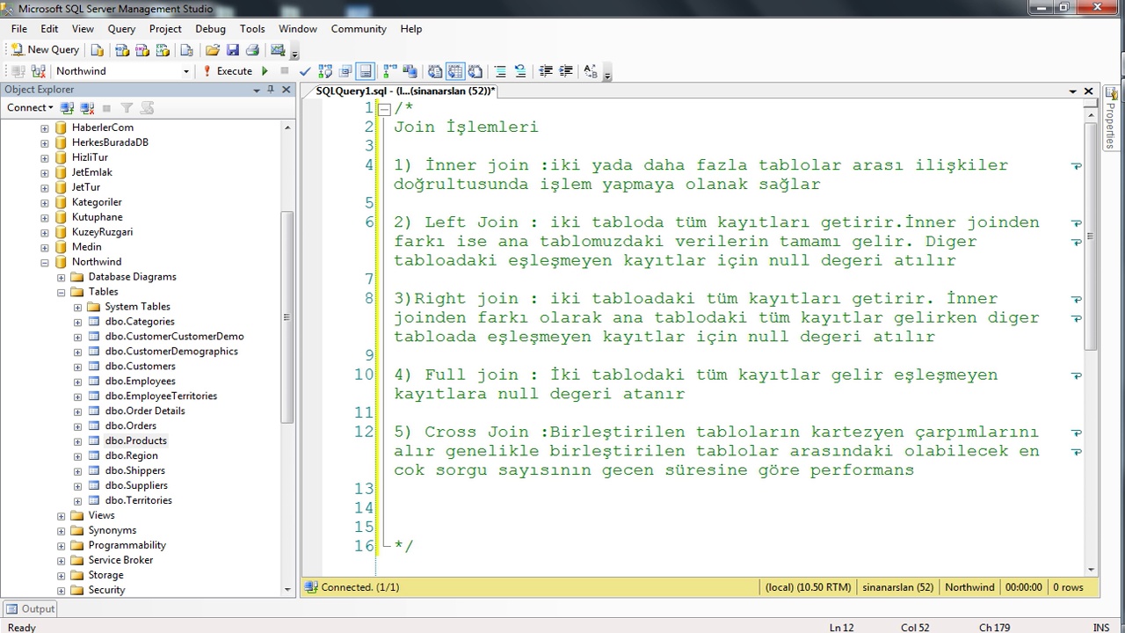Open an Analysis Services DMX Query
1125x633 pixels.
tap(142, 50)
